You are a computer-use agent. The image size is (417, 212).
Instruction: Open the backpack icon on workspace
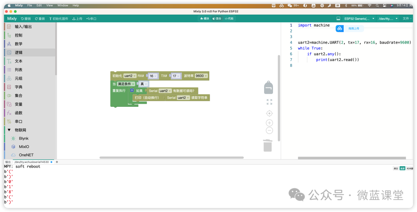pos(268,87)
